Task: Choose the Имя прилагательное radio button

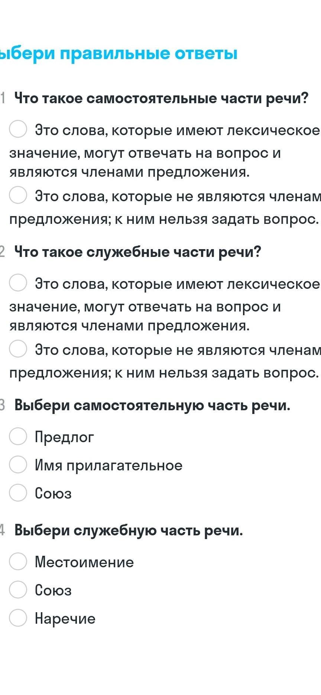Action: tap(18, 464)
